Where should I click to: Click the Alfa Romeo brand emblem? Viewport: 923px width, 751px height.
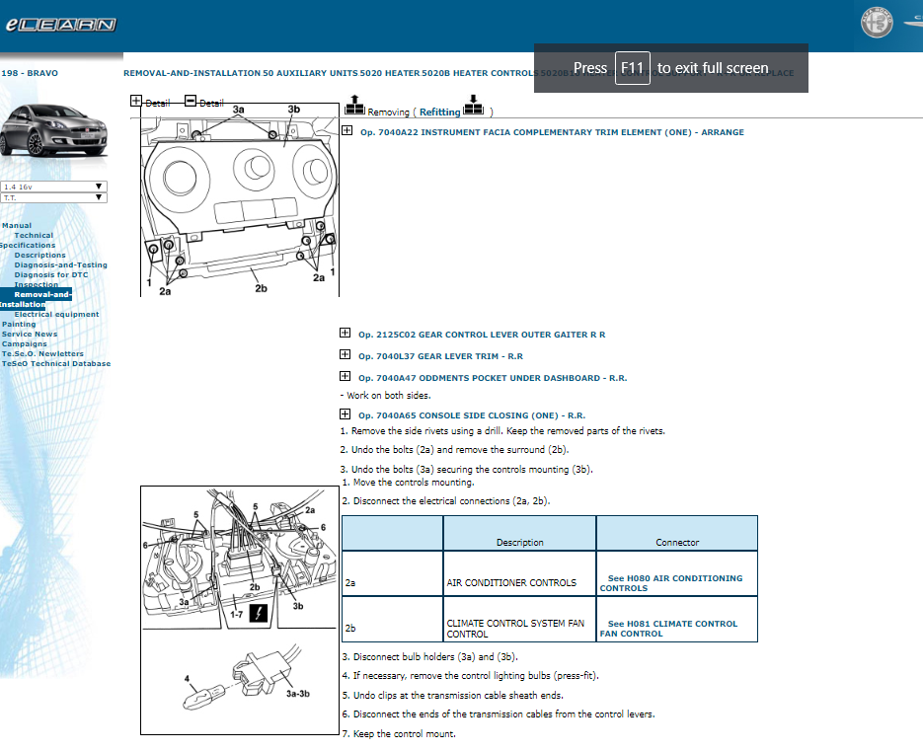pos(877,24)
